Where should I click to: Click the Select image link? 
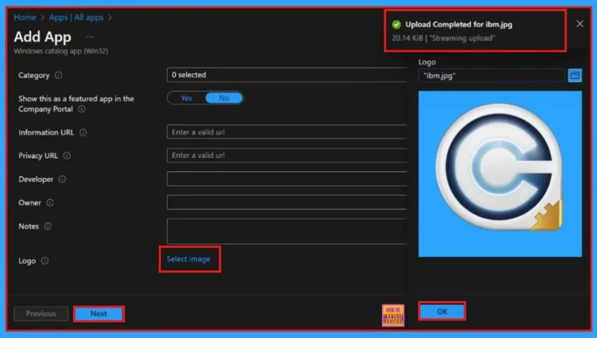(188, 259)
